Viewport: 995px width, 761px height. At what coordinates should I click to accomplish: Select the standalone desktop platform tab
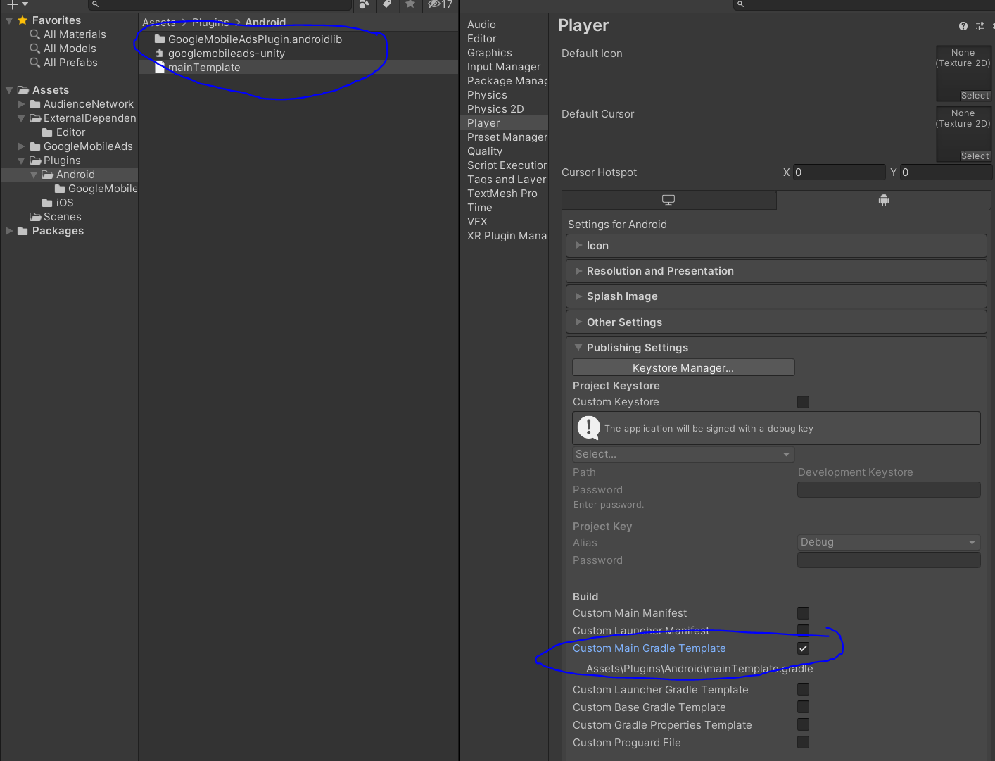coord(668,200)
